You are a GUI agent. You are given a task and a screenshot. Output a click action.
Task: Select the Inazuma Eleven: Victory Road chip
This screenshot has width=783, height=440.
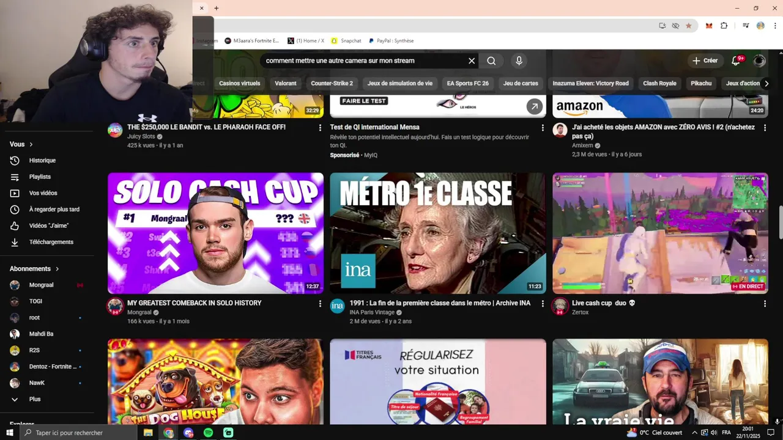point(590,83)
